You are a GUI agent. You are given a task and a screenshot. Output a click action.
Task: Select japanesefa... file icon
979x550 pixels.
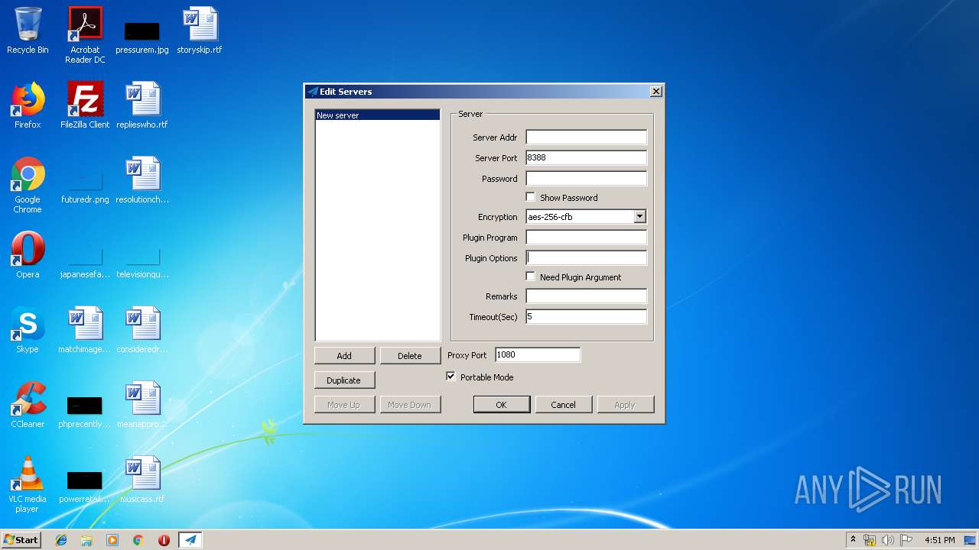(85, 260)
